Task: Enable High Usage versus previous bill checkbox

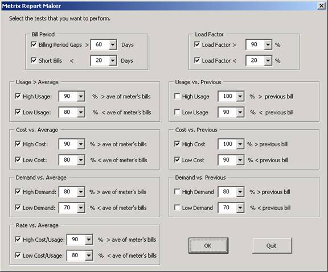Action: [x=177, y=96]
